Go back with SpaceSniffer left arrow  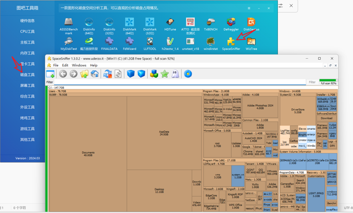(63, 74)
